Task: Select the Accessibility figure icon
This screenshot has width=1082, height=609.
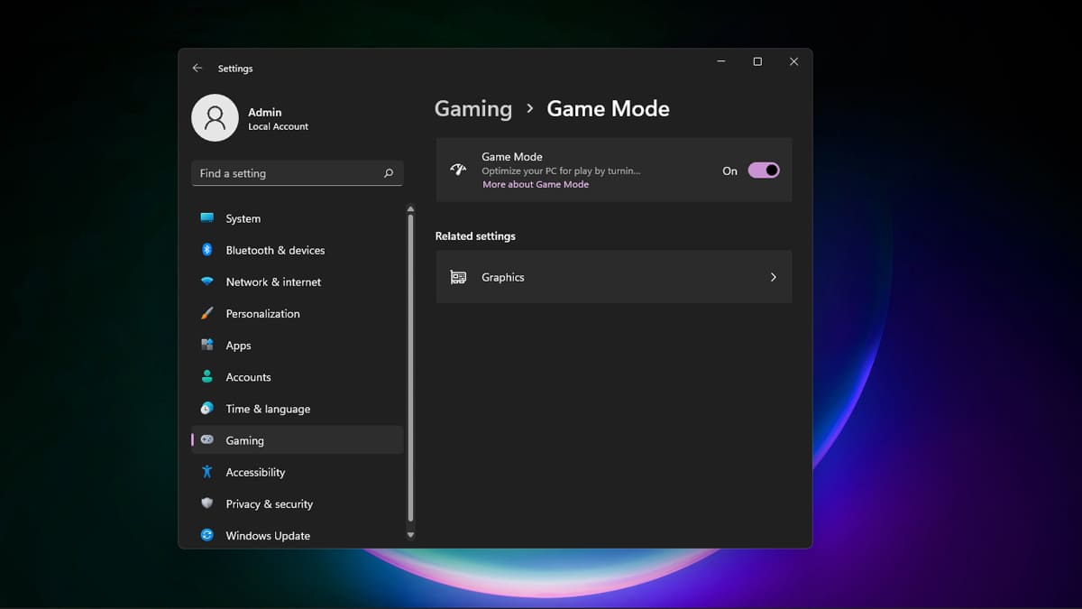Action: 209,472
